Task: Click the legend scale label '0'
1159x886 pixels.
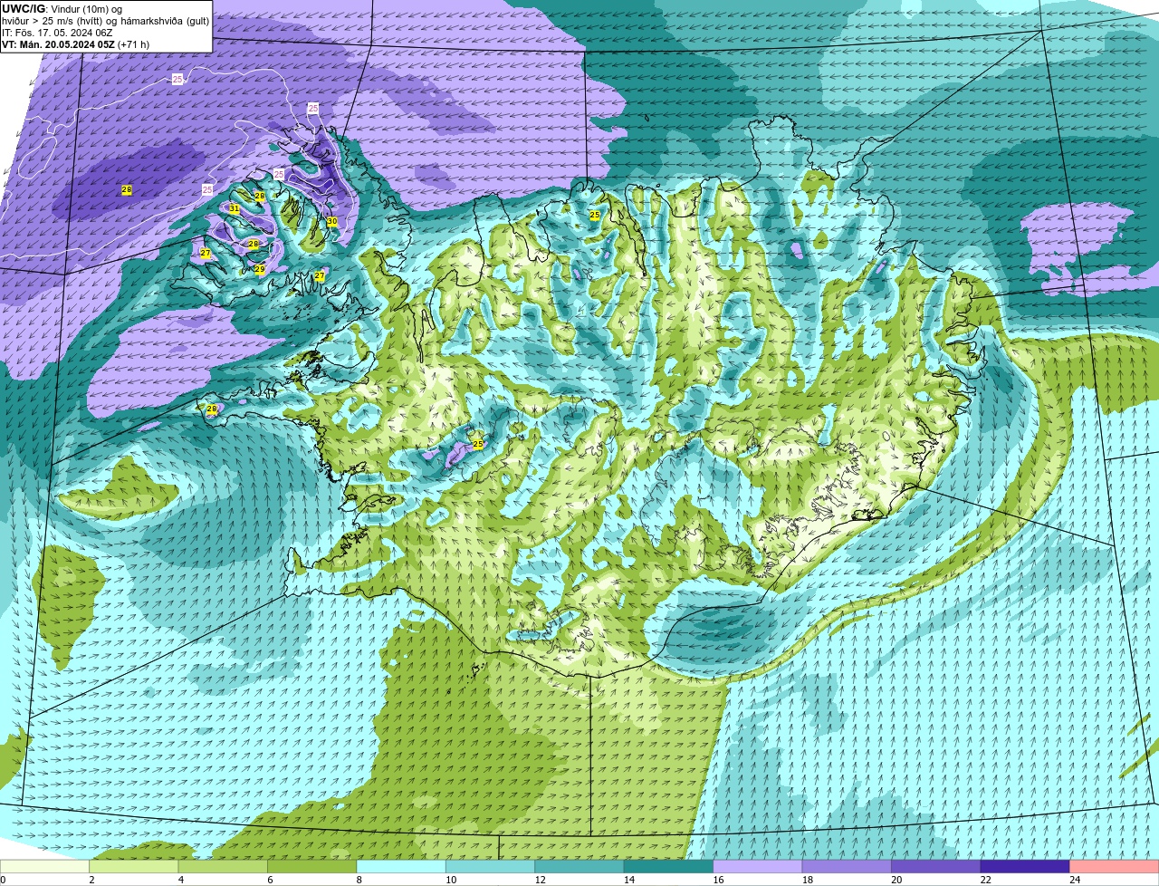Action: coord(3,880)
